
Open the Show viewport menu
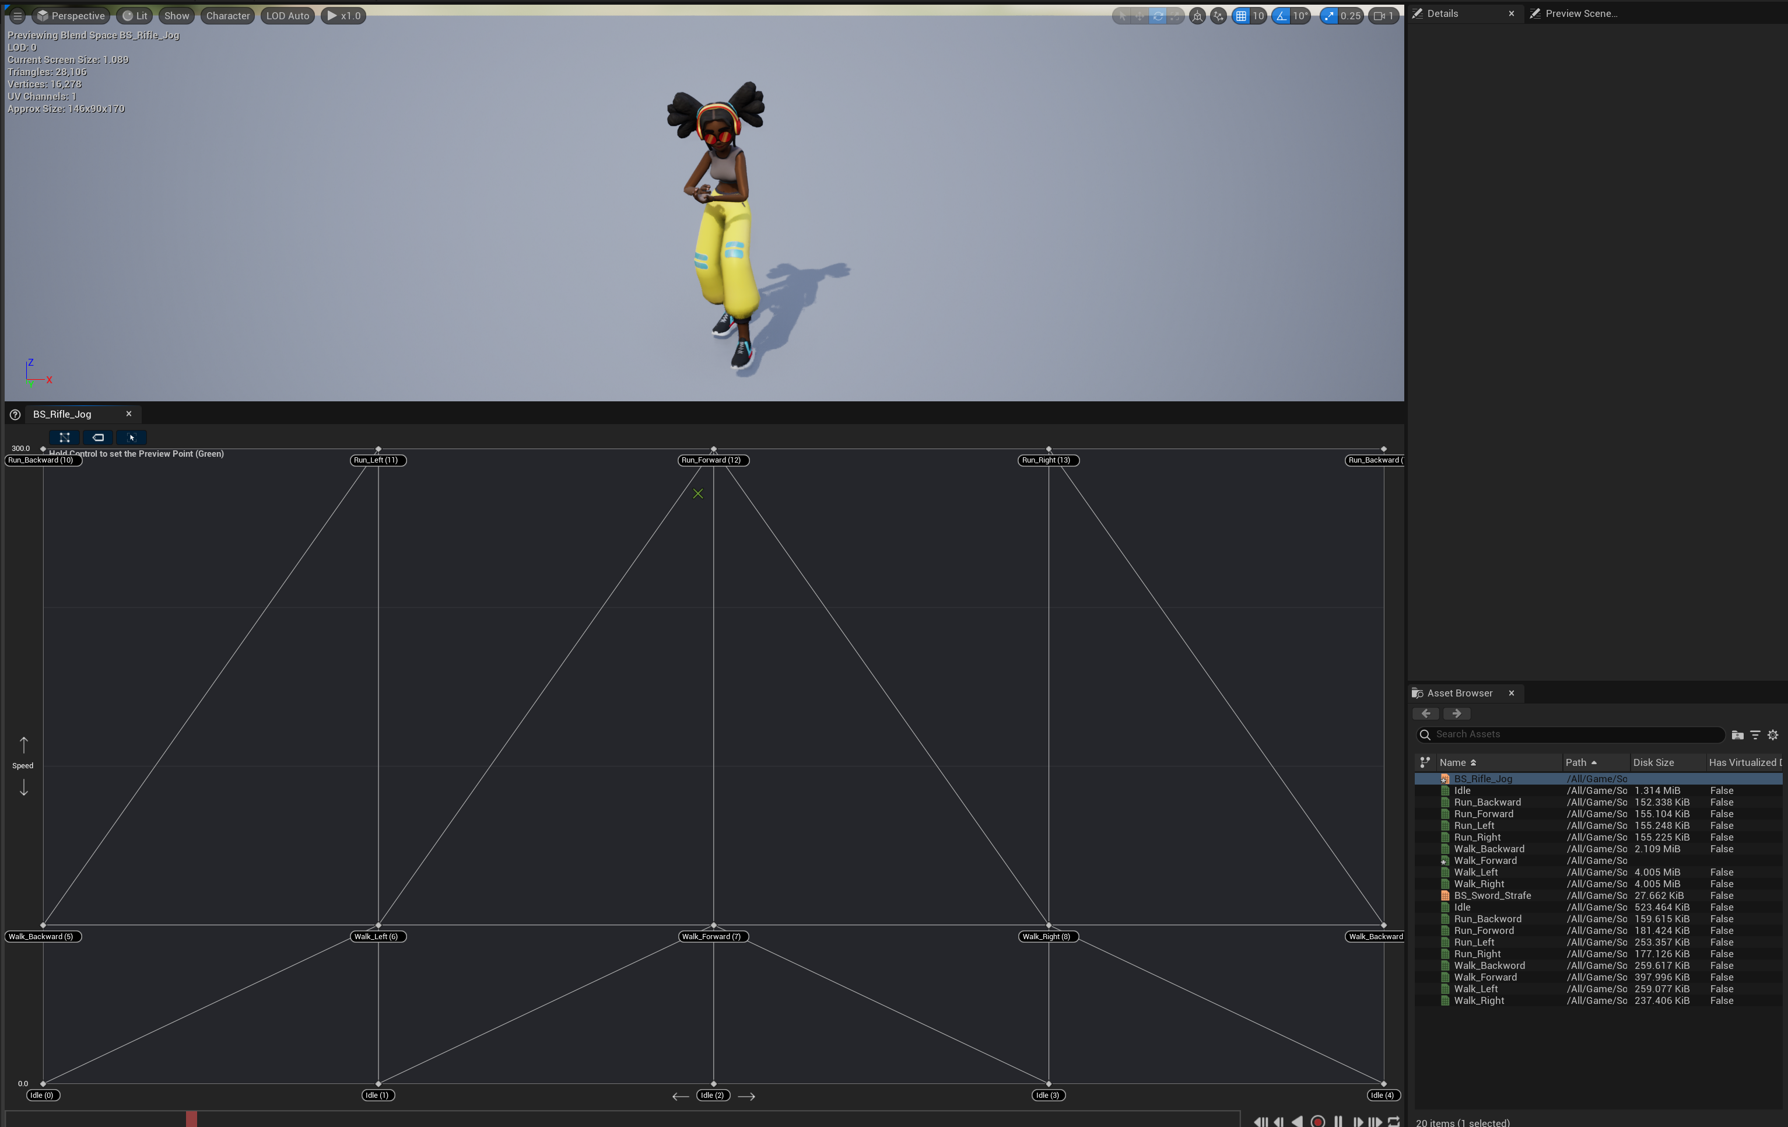tap(177, 16)
